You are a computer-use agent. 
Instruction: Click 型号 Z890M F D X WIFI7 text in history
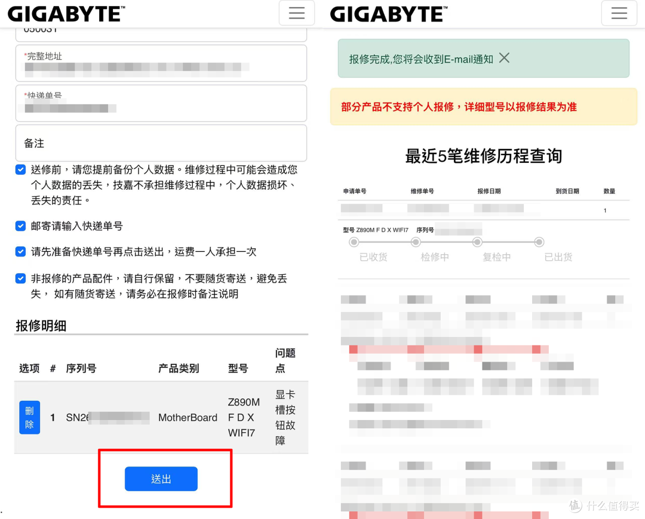click(x=376, y=230)
